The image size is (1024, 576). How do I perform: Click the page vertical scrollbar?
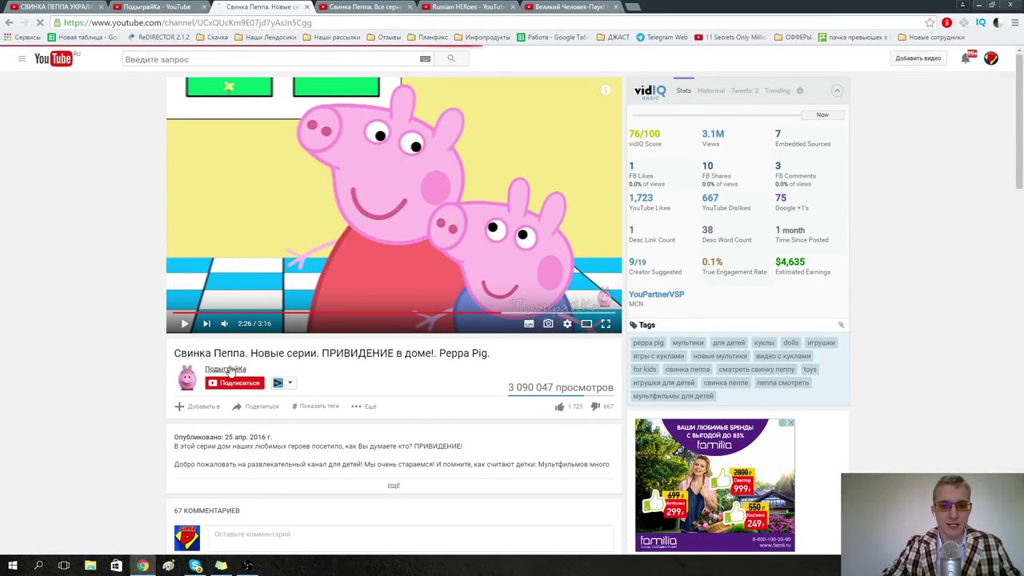coord(1018,120)
